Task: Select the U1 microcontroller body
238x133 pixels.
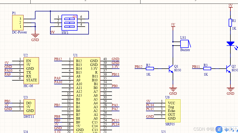Action: tap(87, 95)
